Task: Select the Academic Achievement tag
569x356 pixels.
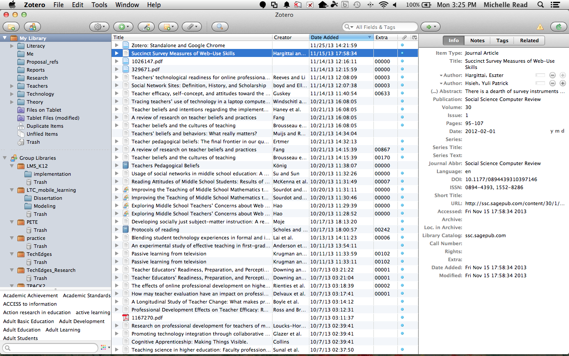Action: [x=31, y=295]
